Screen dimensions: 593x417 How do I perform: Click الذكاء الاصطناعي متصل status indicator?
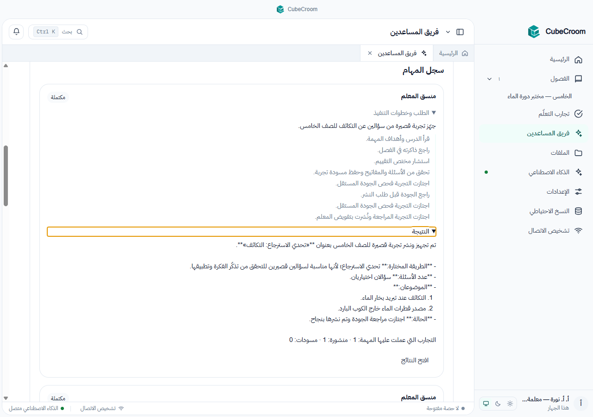point(37,409)
